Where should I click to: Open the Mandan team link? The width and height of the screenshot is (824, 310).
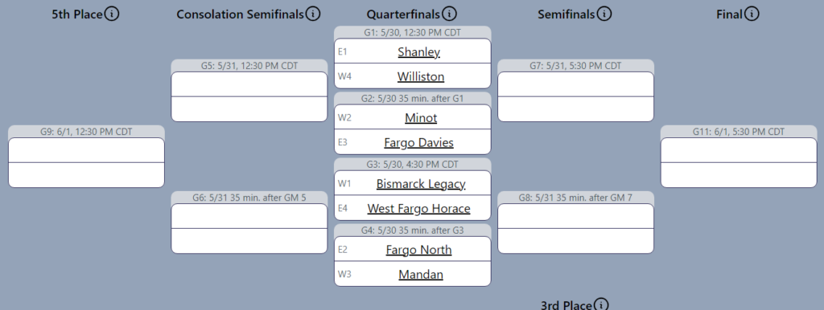pyautogui.click(x=420, y=275)
